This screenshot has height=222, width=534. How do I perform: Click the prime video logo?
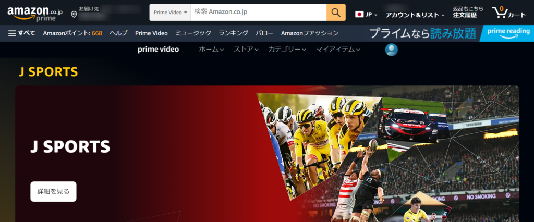point(158,50)
